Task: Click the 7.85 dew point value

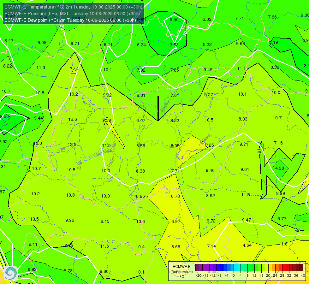Action: coord(175,70)
